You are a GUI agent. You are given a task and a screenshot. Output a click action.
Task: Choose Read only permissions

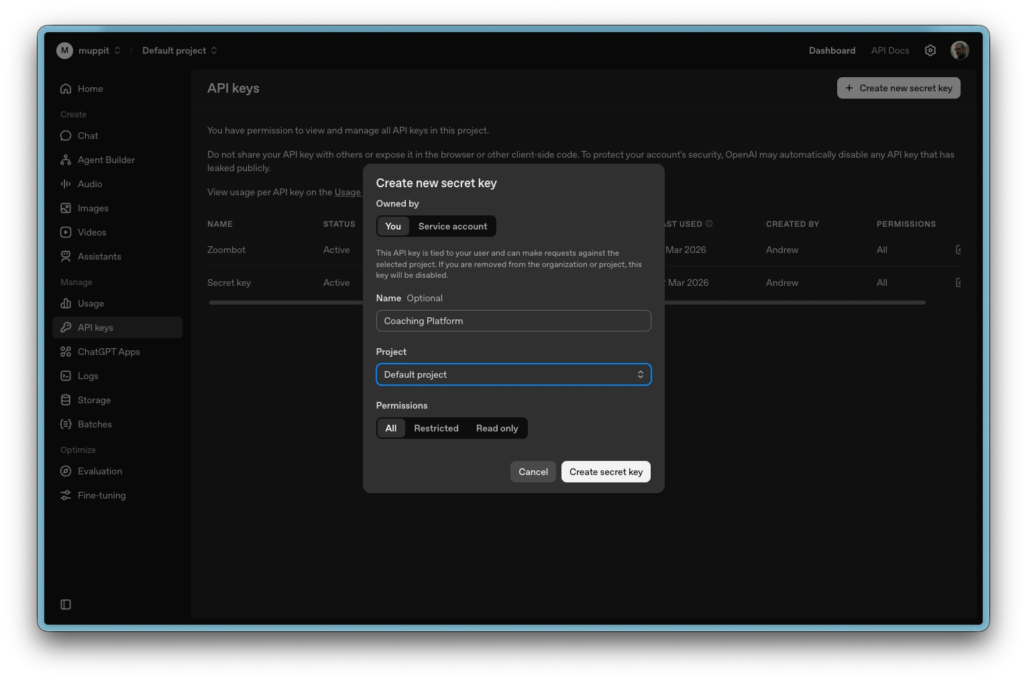496,428
